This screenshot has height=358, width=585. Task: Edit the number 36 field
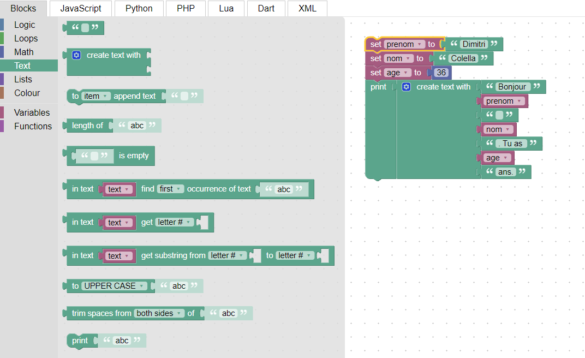click(441, 73)
